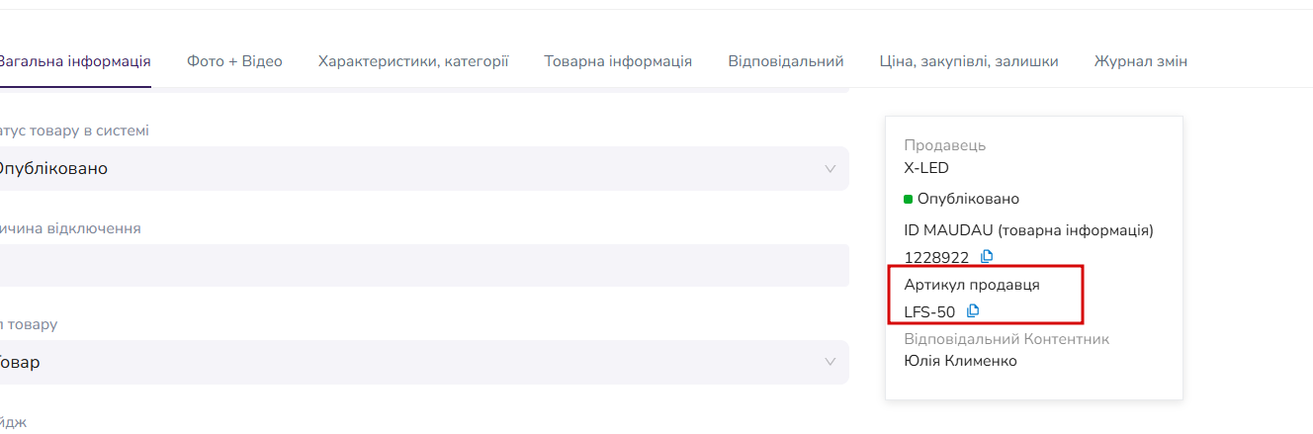Copy the seller article LFS-50
1313x434 pixels.
coord(973,311)
